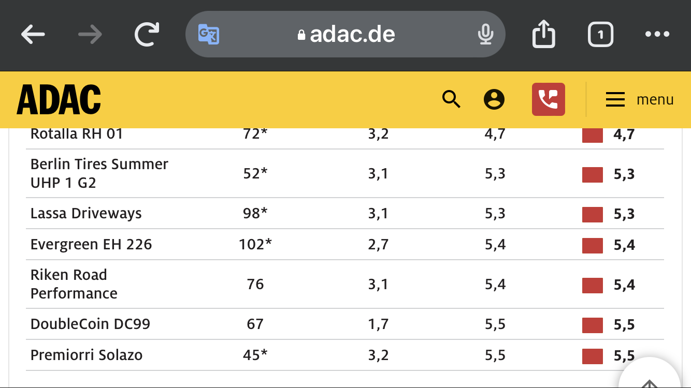
Task: Tap the red rating swatch for Rotalla RH 01
Action: pos(593,135)
